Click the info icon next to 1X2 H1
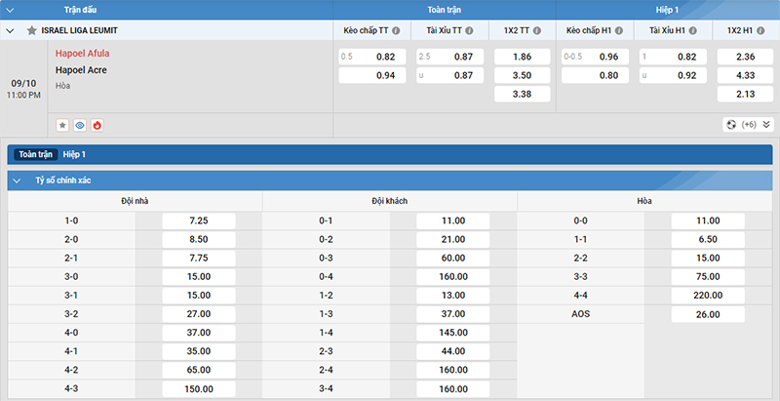 761,30
